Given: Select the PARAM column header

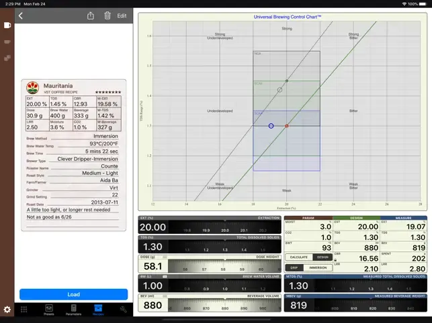Looking at the screenshot, I should [308, 218].
